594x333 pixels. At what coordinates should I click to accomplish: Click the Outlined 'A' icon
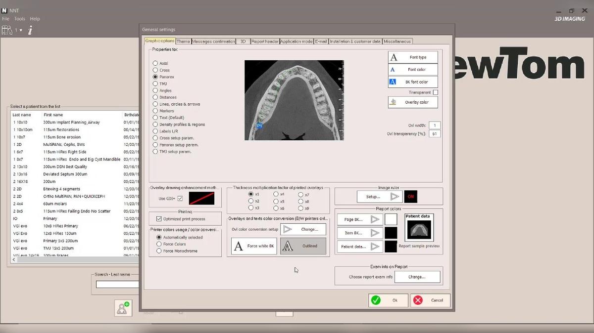[287, 246]
